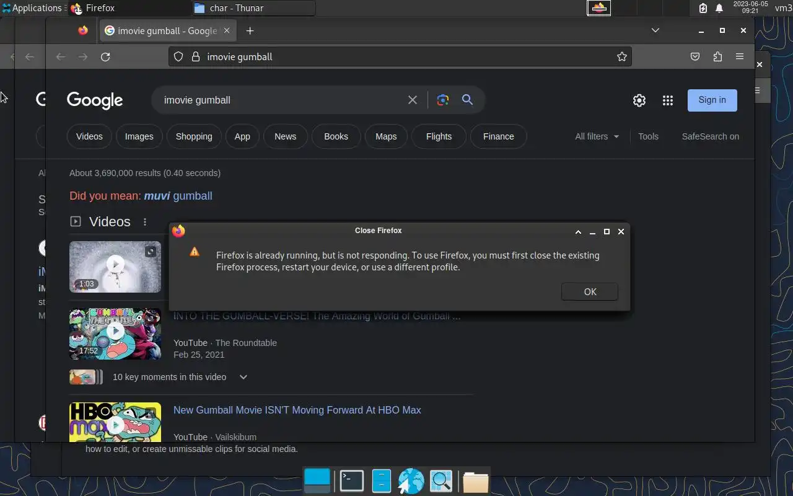Open the tracking protection shield icon
Viewport: 793px width, 496px height.
pyautogui.click(x=178, y=56)
